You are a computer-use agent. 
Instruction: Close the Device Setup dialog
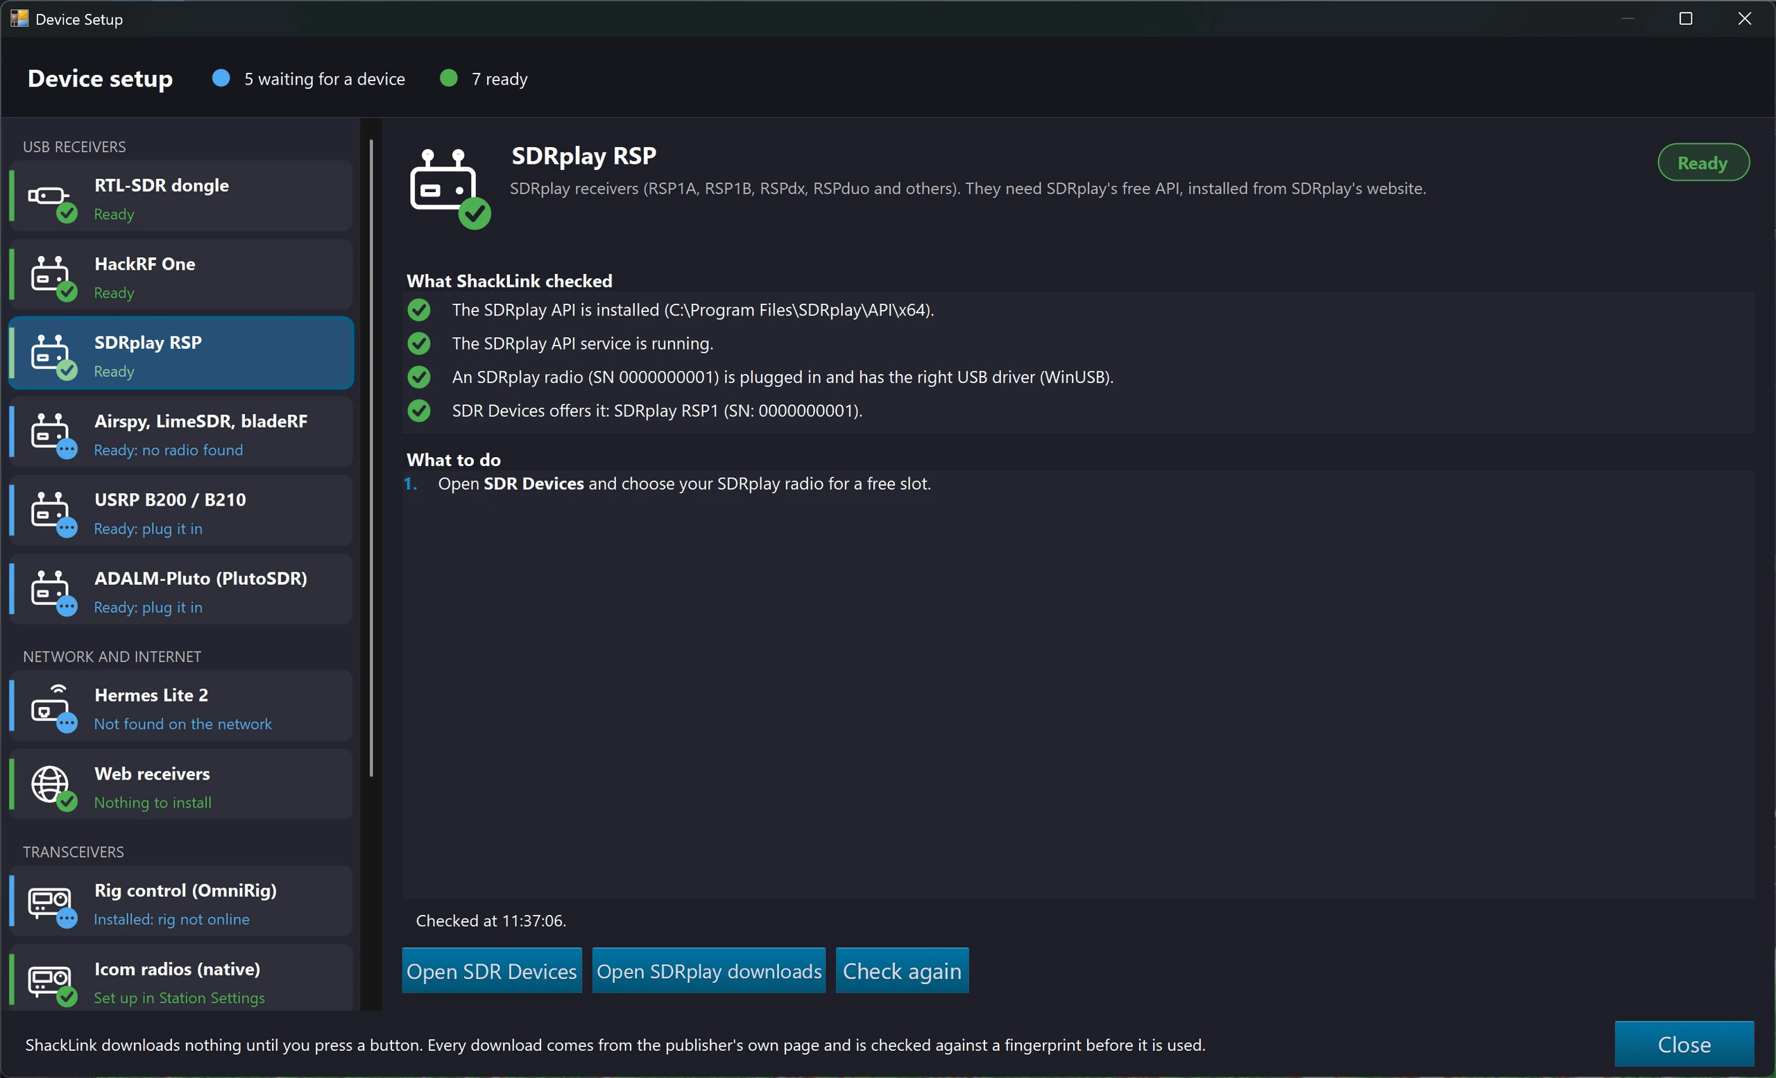(1684, 1044)
